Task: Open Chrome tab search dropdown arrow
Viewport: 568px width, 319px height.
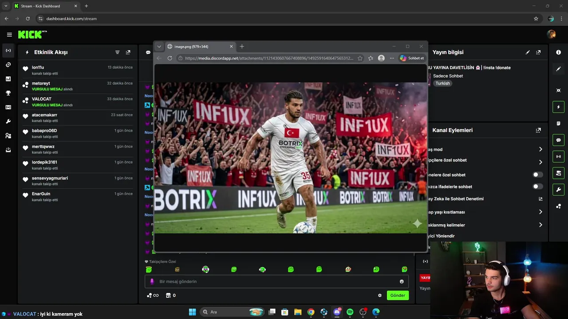Action: pyautogui.click(x=6, y=6)
